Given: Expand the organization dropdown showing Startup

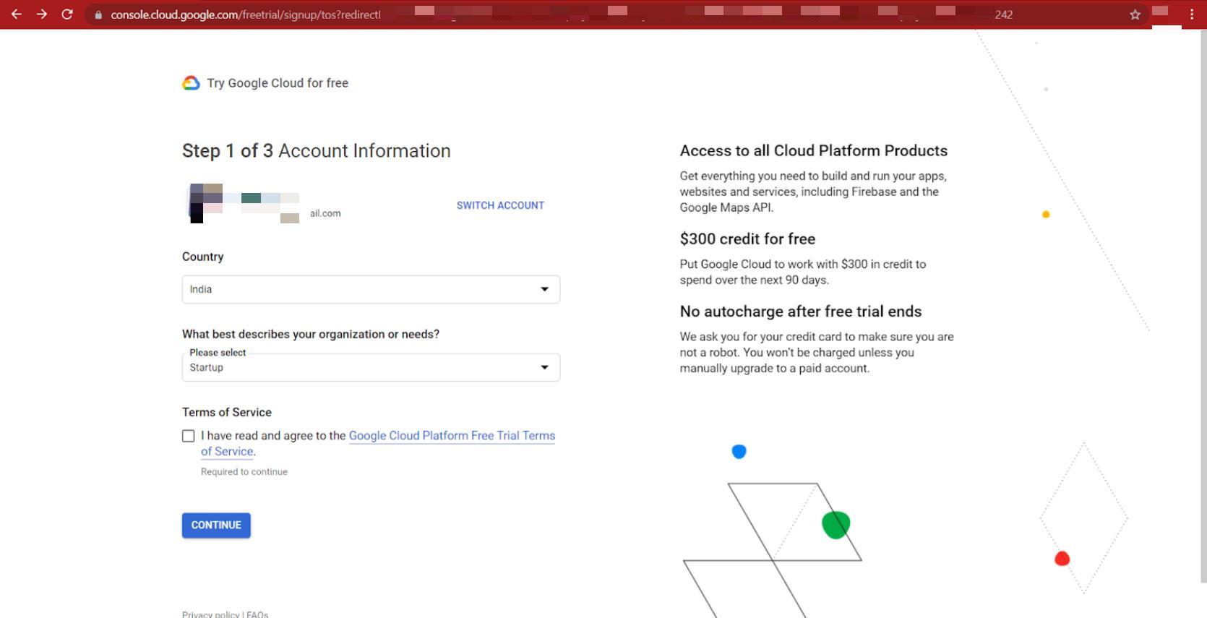Looking at the screenshot, I should coord(370,367).
